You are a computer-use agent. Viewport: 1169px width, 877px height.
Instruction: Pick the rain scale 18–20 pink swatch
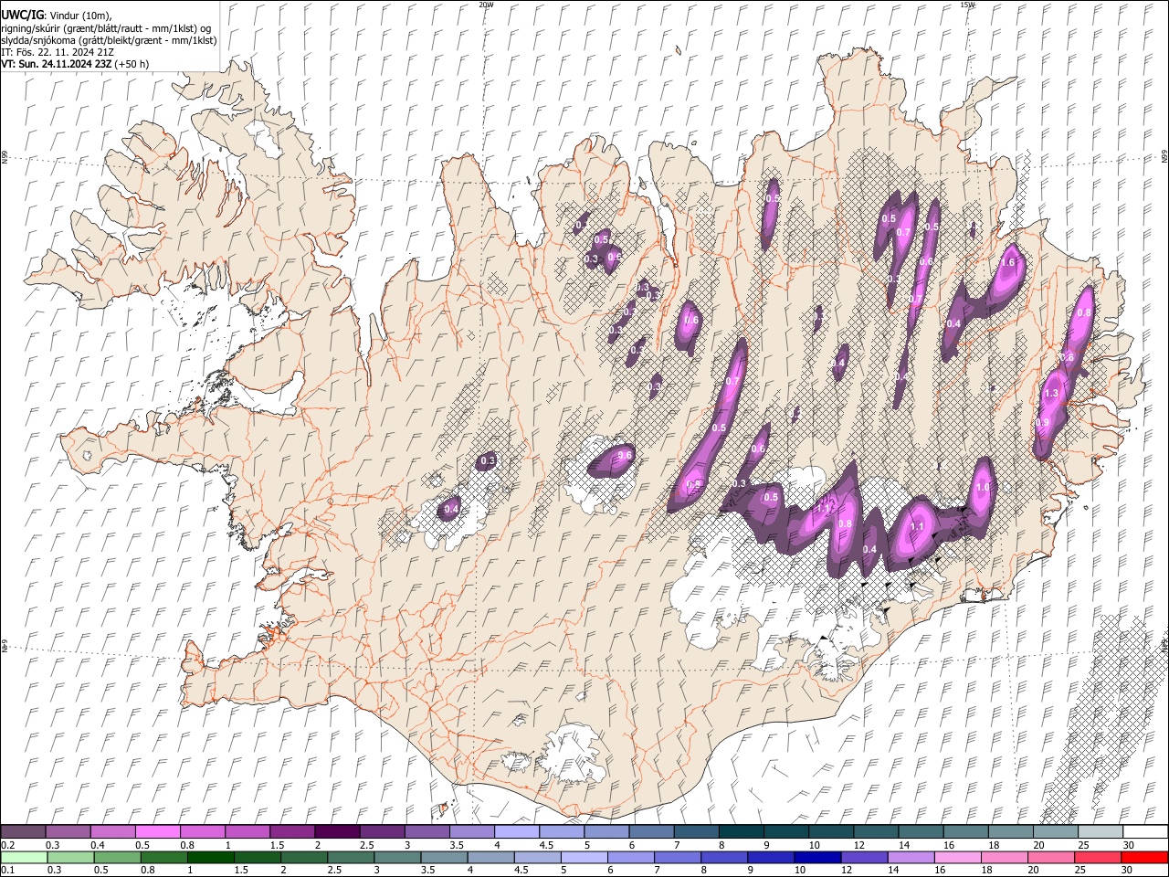tap(1006, 858)
